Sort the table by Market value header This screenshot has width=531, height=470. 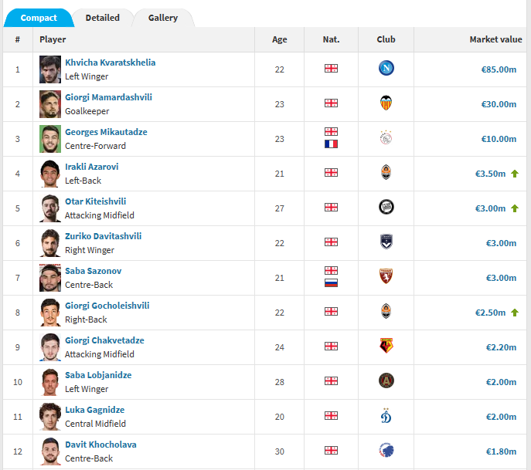click(495, 39)
